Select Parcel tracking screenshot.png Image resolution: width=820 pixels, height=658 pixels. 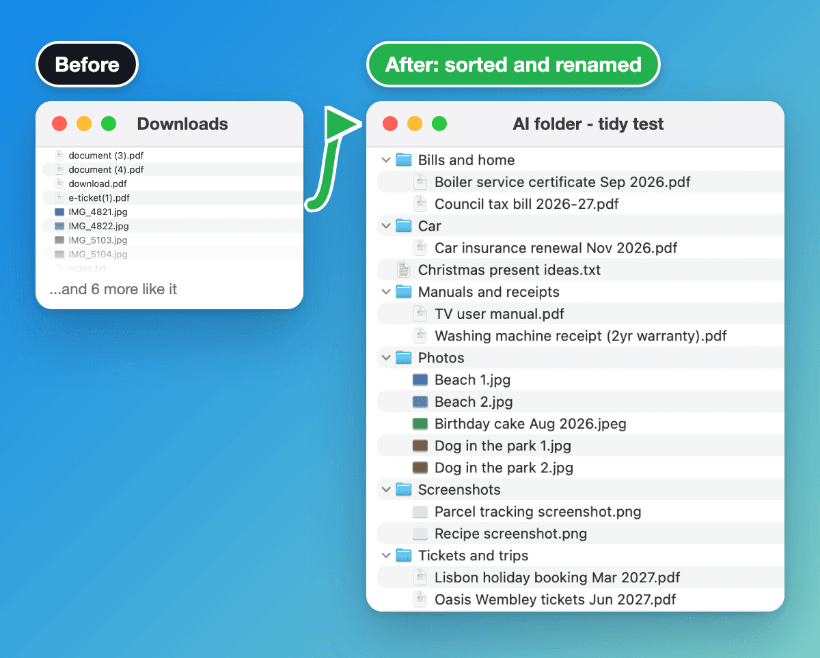coord(538,512)
